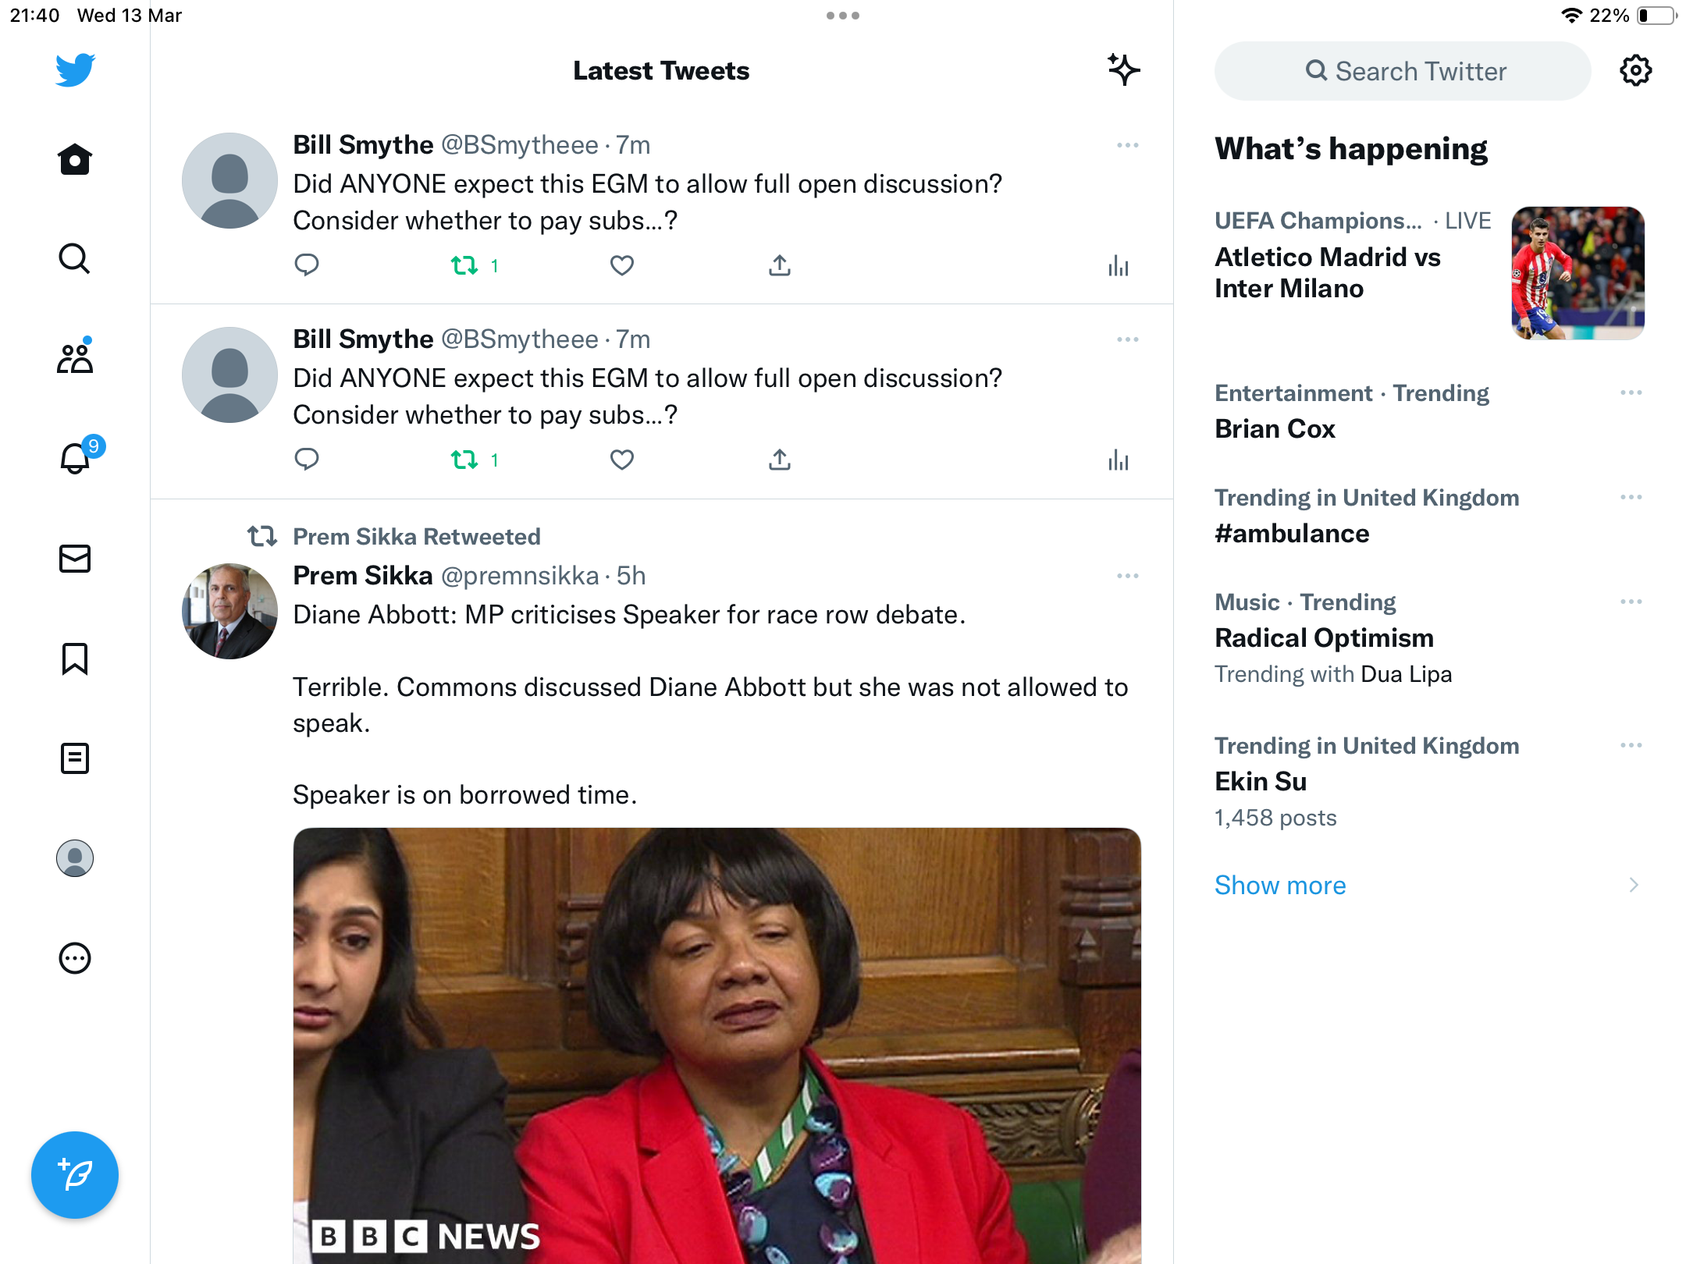Image resolution: width=1686 pixels, height=1264 pixels.
Task: Open first tweet text about EGM discussion
Action: (x=647, y=202)
